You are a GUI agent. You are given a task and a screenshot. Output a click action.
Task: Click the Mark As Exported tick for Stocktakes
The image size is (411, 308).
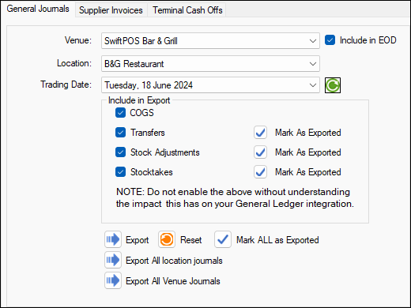(260, 172)
